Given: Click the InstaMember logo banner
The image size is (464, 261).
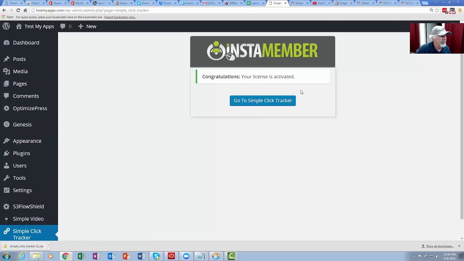Looking at the screenshot, I should 263,51.
